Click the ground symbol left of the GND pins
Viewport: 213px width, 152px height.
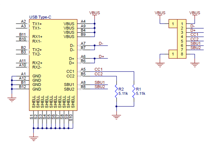pyautogui.click(x=12, y=100)
